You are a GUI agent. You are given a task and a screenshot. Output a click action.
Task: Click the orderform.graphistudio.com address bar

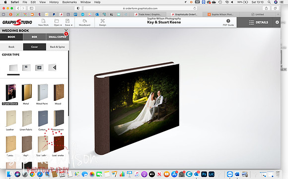click(141, 8)
